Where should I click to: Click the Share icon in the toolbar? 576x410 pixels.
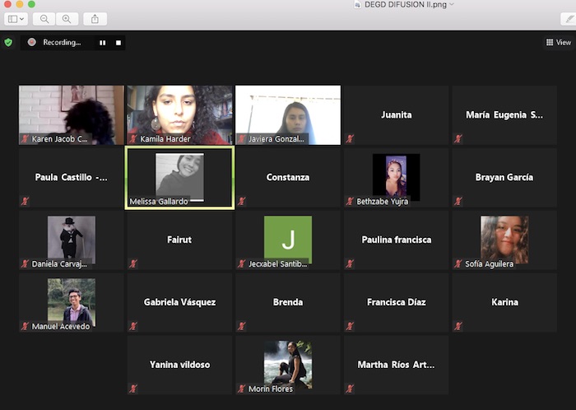pyautogui.click(x=95, y=18)
